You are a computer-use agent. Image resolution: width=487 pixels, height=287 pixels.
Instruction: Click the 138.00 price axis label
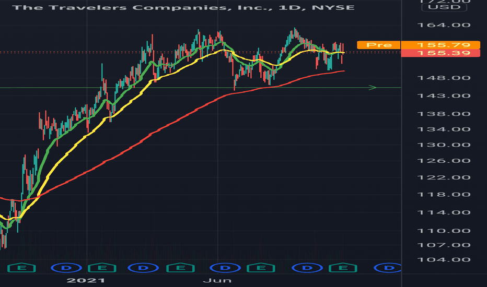(444, 114)
